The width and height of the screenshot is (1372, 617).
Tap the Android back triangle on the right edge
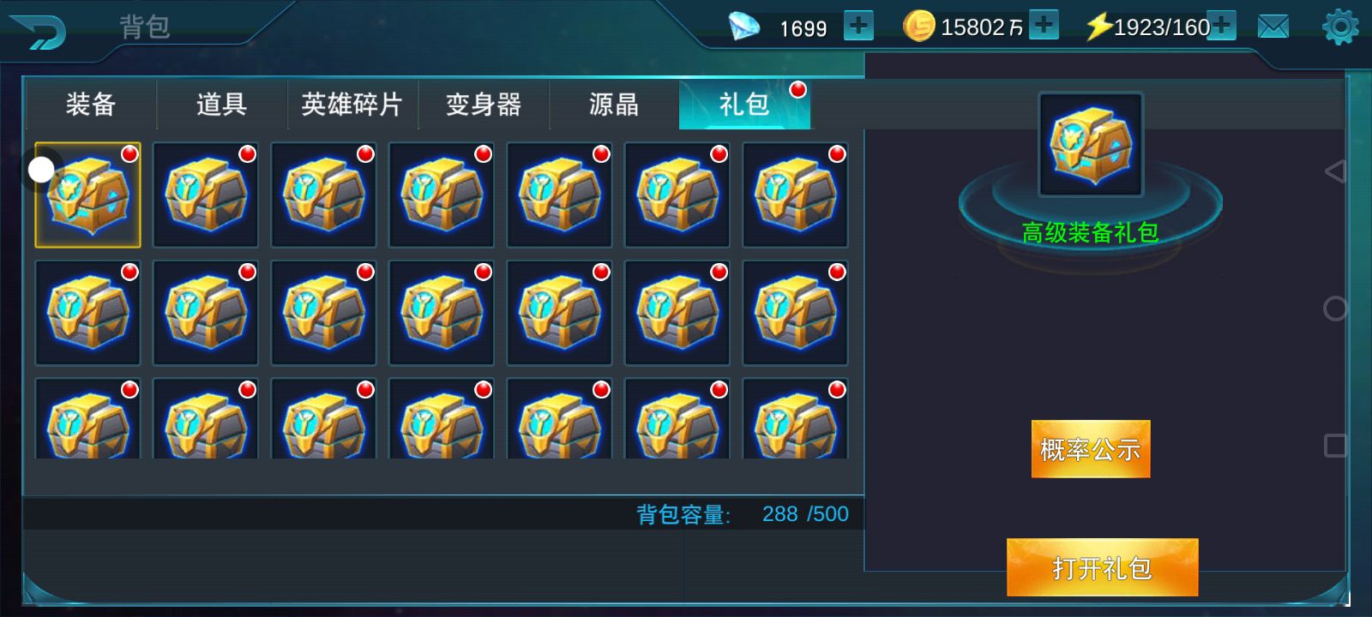tap(1335, 171)
